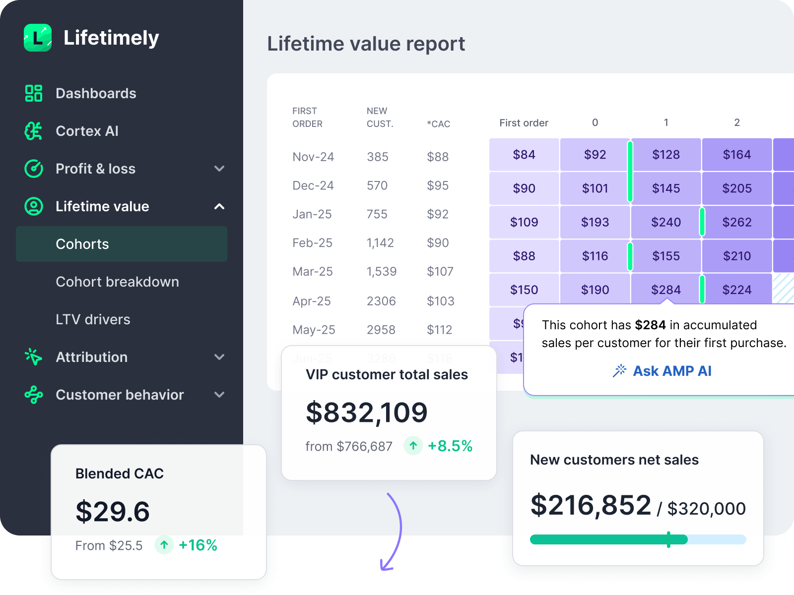The image size is (794, 595).
Task: Select the $284 cohort cell
Action: pyautogui.click(x=666, y=290)
